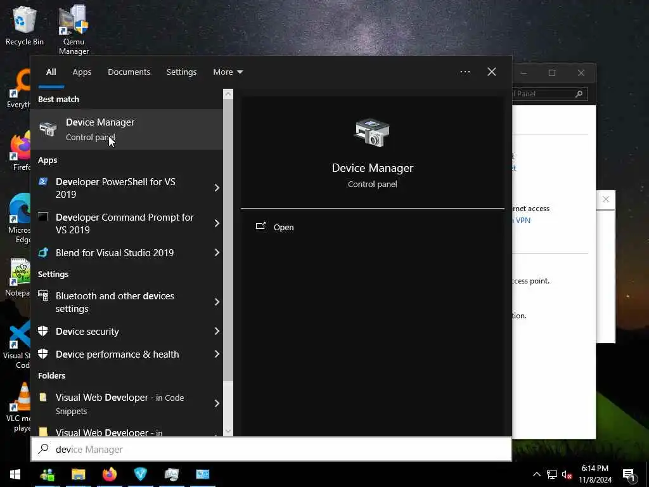Expand Visual Web Developer in Code Snippets arrow

click(x=217, y=403)
